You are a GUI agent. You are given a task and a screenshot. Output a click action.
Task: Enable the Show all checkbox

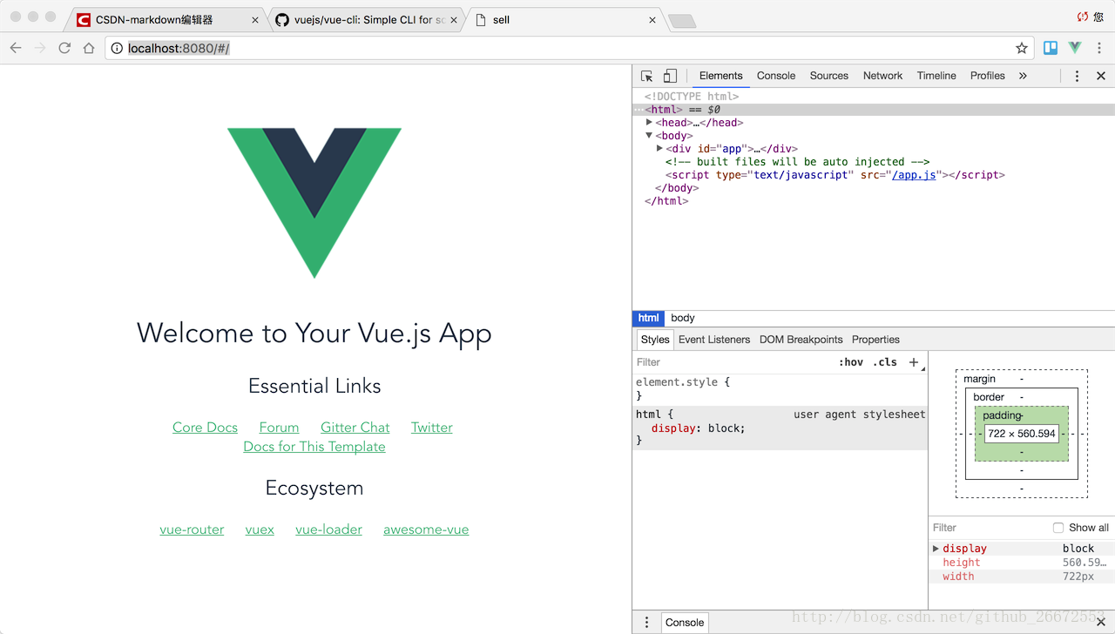[x=1058, y=528]
